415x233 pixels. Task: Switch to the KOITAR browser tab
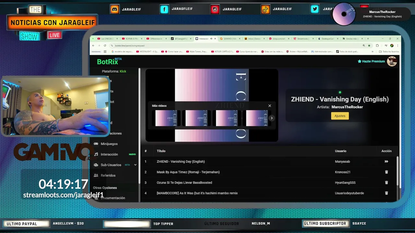(x=132, y=39)
